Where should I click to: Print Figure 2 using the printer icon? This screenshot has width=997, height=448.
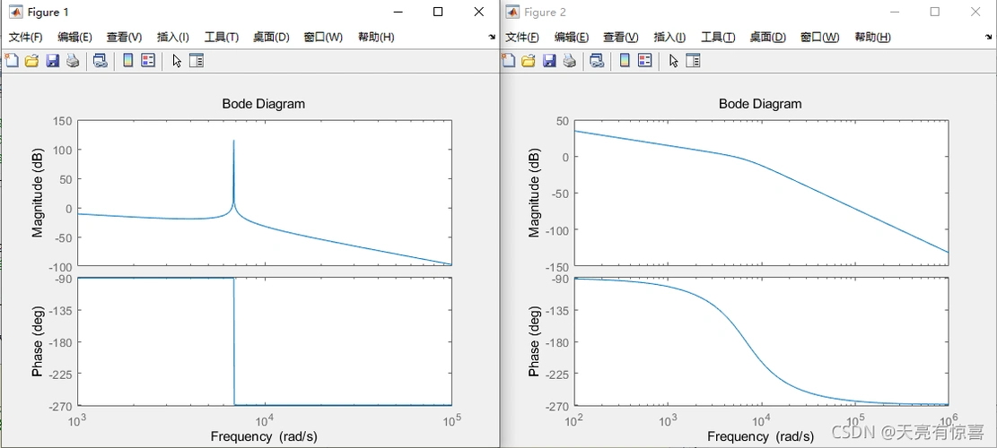coord(570,61)
